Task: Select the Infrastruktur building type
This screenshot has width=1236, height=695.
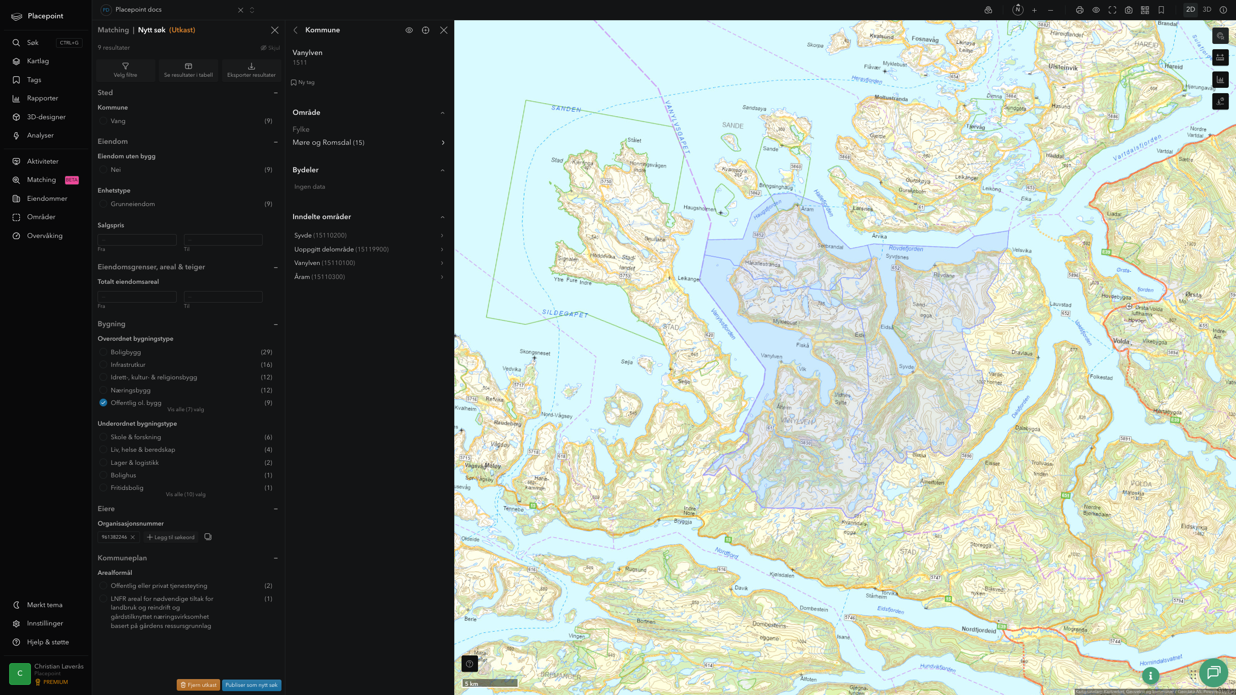Action: [103, 364]
